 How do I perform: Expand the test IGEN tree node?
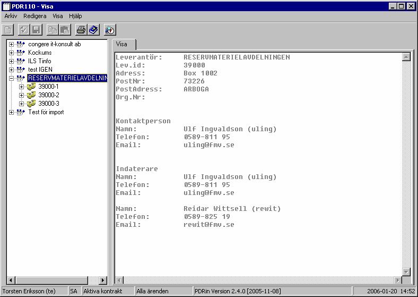(x=11, y=70)
